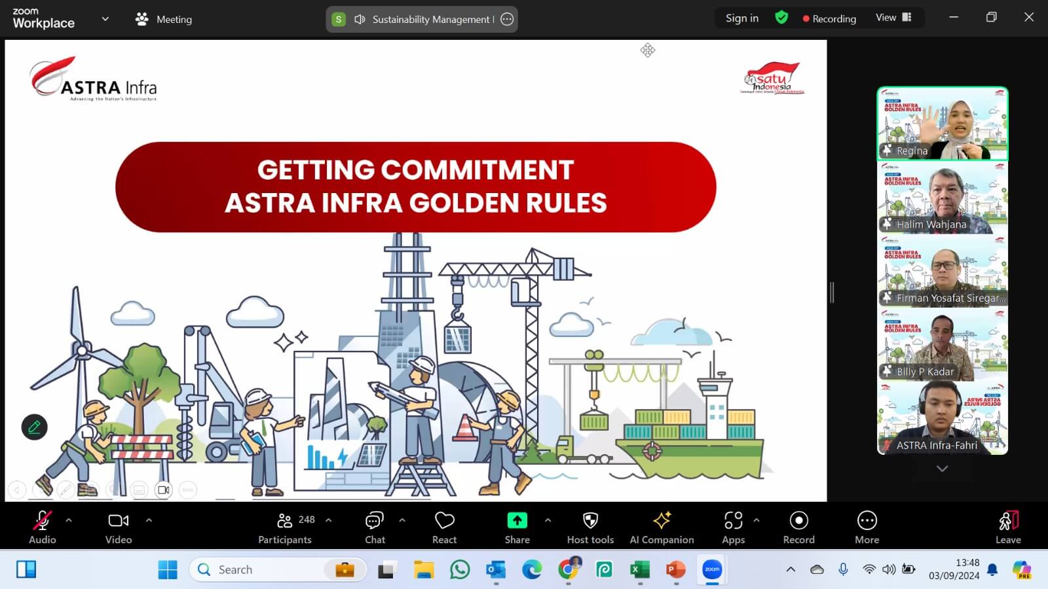Click Leave meeting
The height and width of the screenshot is (589, 1048).
[x=1008, y=527]
